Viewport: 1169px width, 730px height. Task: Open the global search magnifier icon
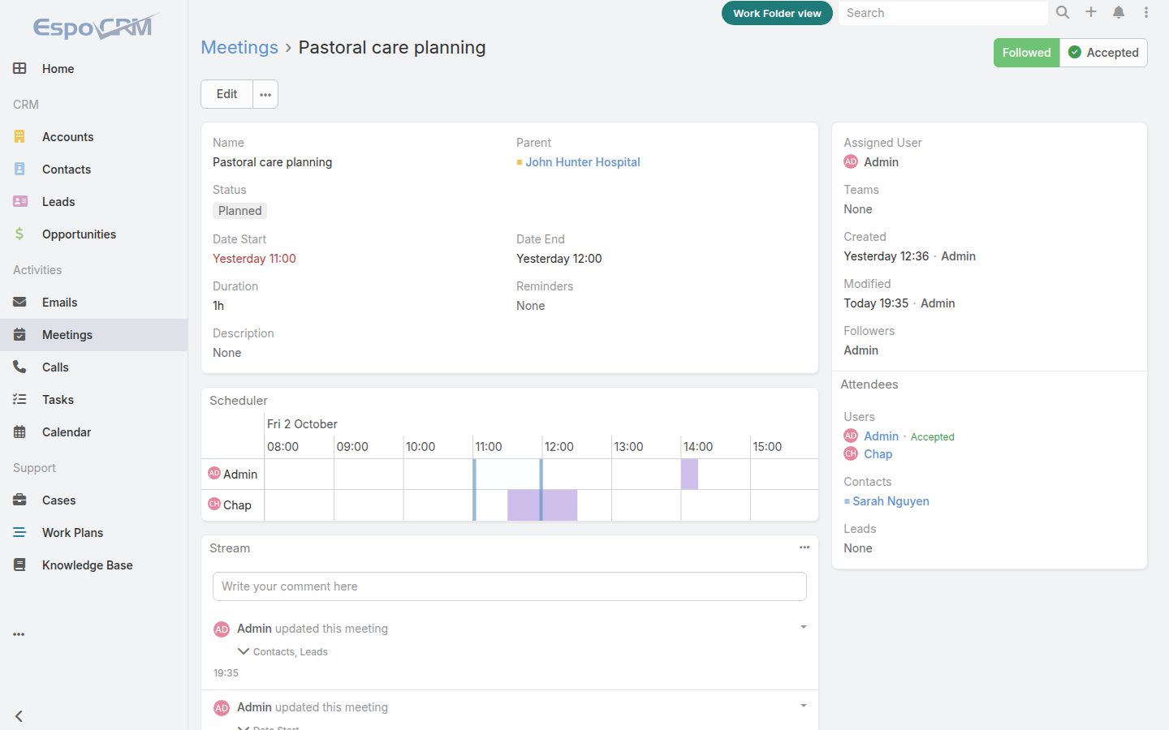[1062, 12]
